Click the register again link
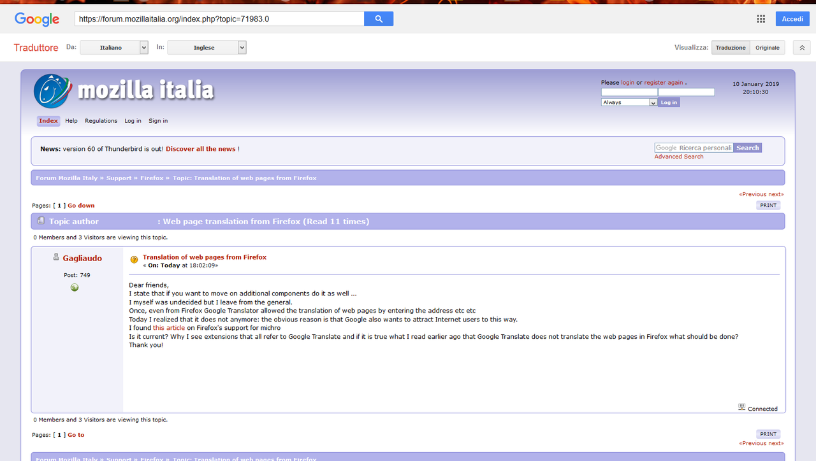 tap(664, 83)
